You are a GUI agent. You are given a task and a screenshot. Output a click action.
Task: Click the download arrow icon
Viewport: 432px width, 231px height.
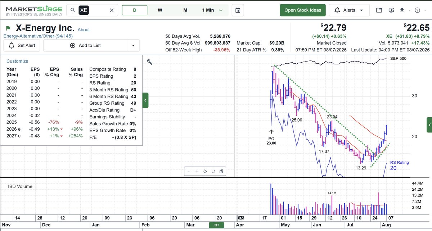(x=402, y=10)
